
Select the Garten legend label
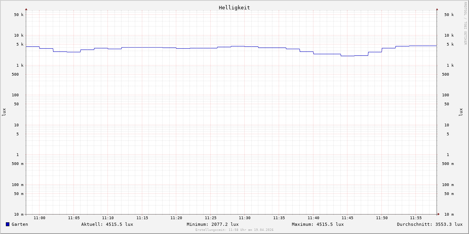(x=20, y=224)
